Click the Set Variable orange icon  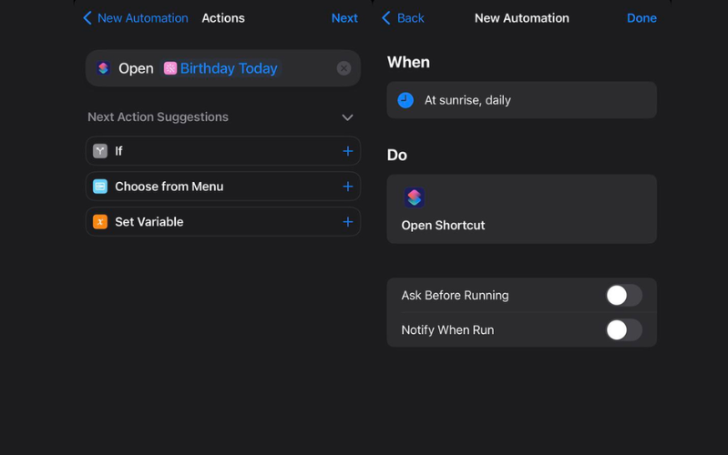tap(100, 222)
